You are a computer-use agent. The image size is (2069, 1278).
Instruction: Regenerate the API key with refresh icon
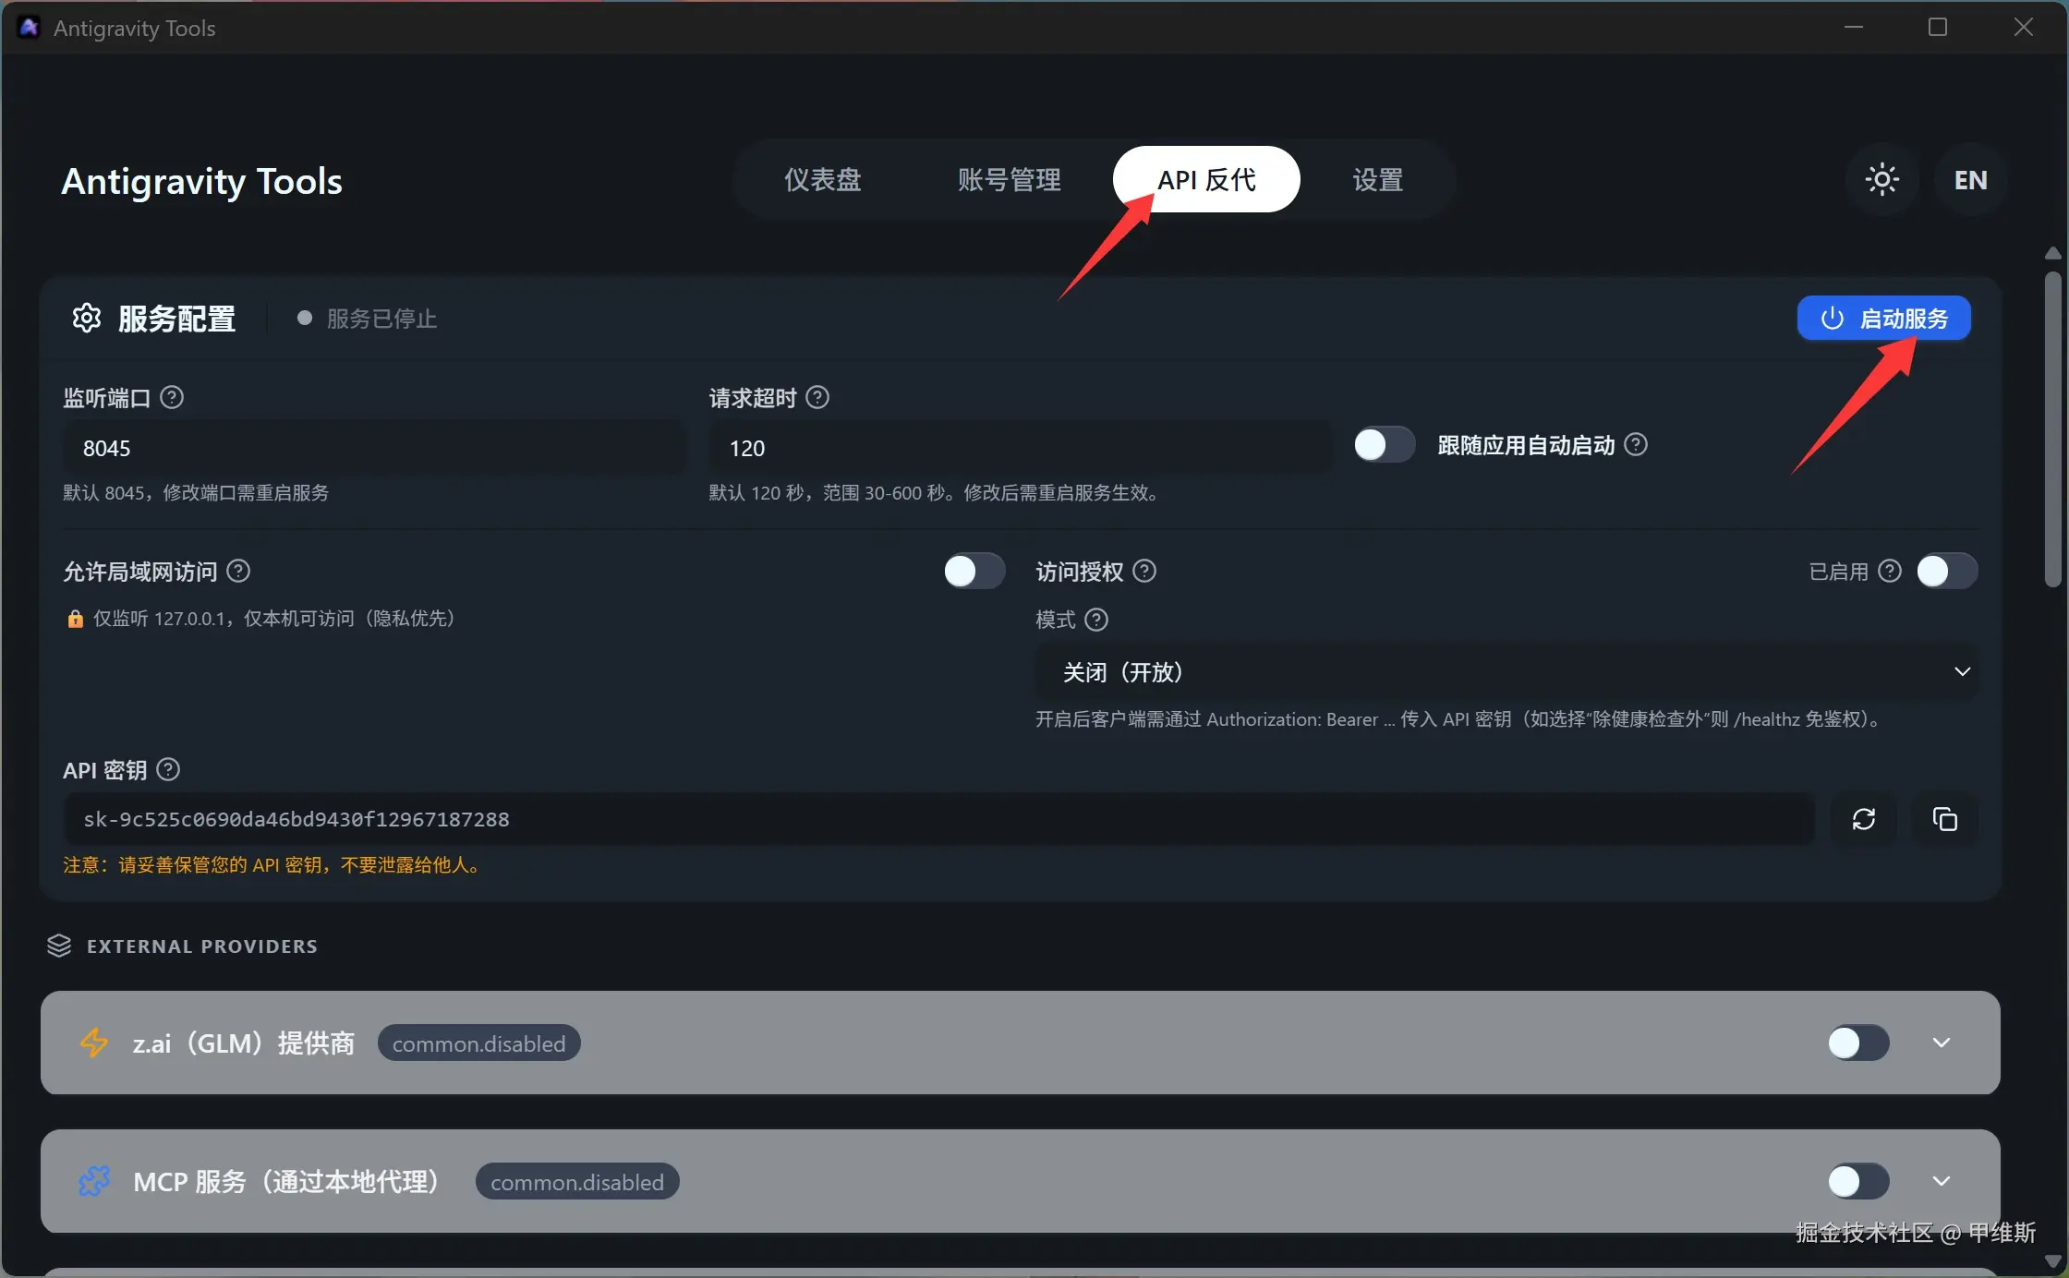pyautogui.click(x=1863, y=819)
